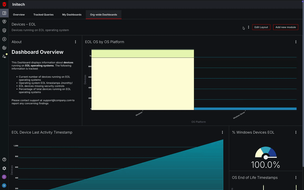This screenshot has width=304, height=190.
Task: Open the dashboard header three-dot menu
Action: click(x=248, y=27)
